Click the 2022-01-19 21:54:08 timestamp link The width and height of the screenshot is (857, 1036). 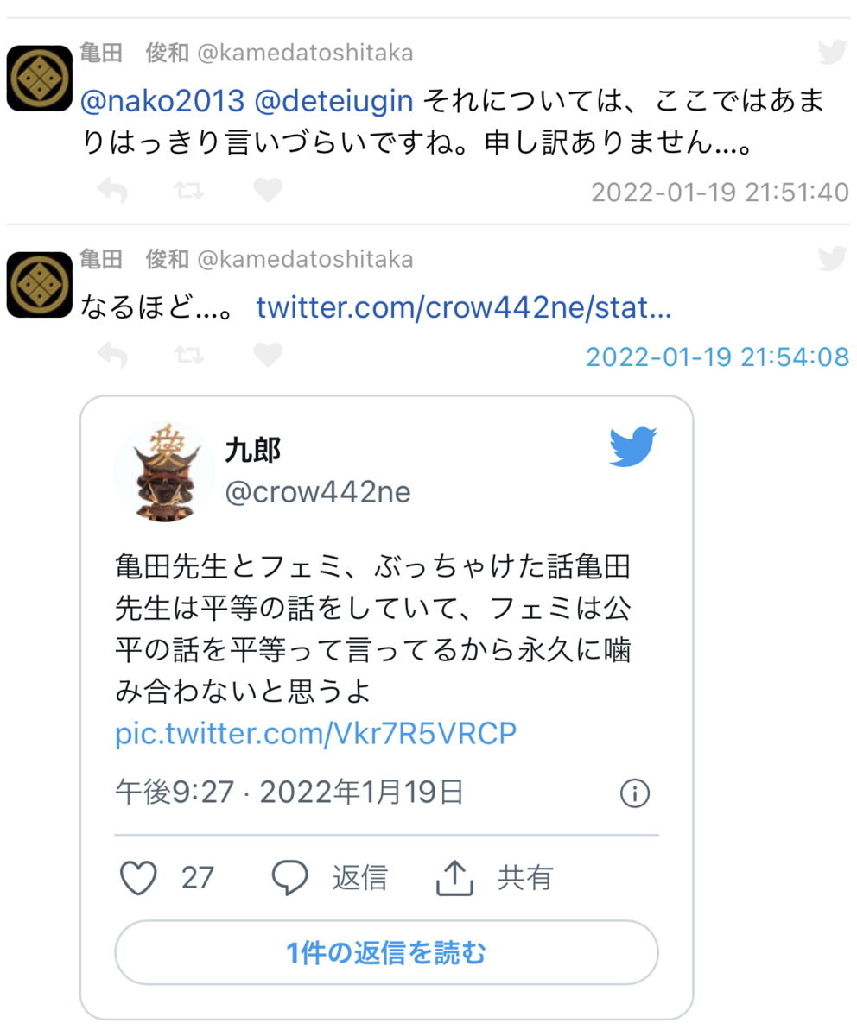tap(717, 357)
